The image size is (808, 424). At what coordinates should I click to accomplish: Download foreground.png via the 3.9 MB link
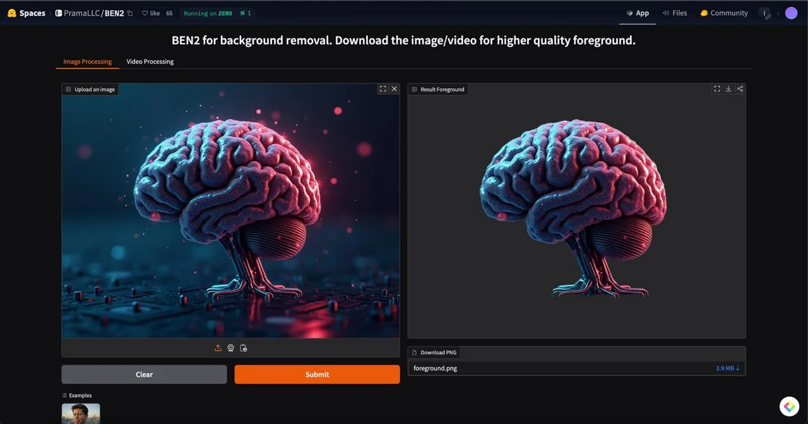[x=727, y=368]
